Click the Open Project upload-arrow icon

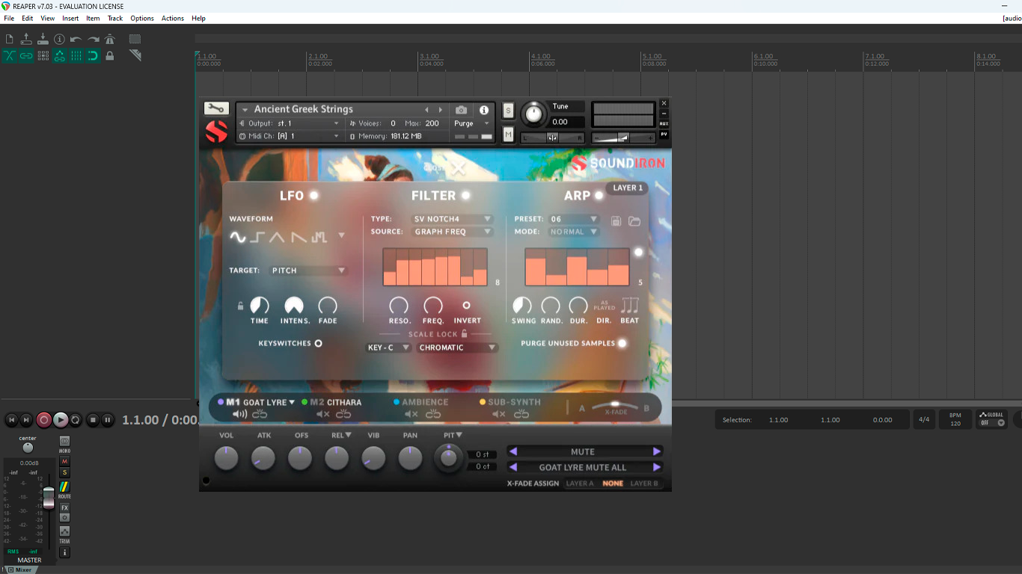(26, 39)
